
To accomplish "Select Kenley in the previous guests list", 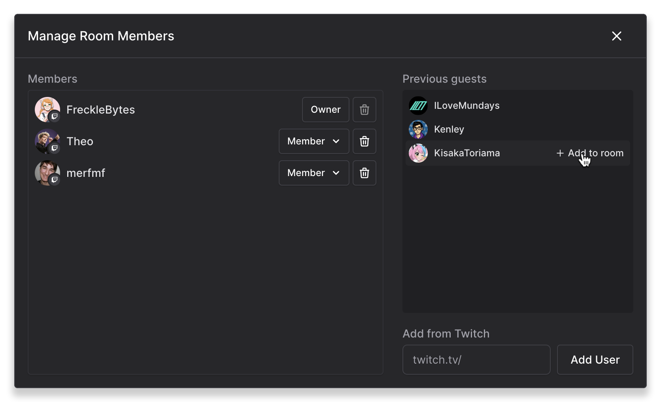I will click(449, 129).
